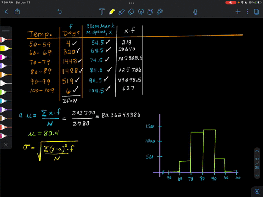Open the page manager view

click(x=256, y=12)
